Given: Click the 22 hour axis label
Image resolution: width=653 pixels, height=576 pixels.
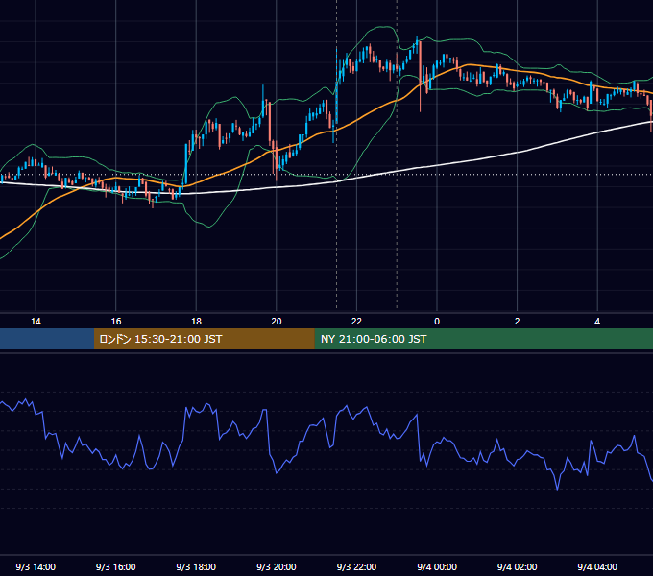Looking at the screenshot, I should click(x=356, y=322).
